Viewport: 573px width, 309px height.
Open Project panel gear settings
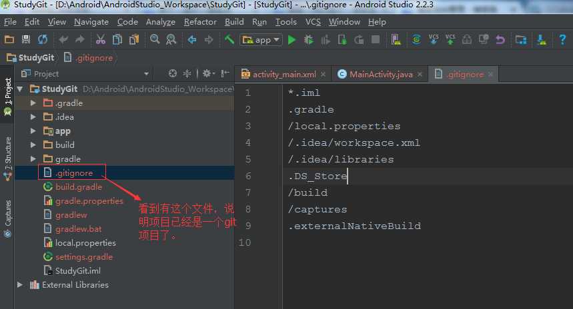[208, 74]
